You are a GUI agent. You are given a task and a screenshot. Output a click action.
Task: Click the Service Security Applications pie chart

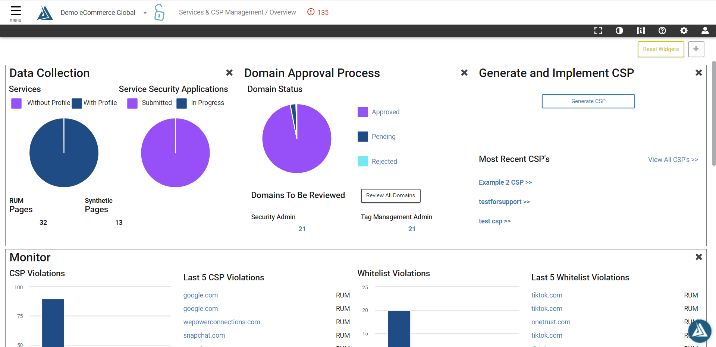point(175,153)
